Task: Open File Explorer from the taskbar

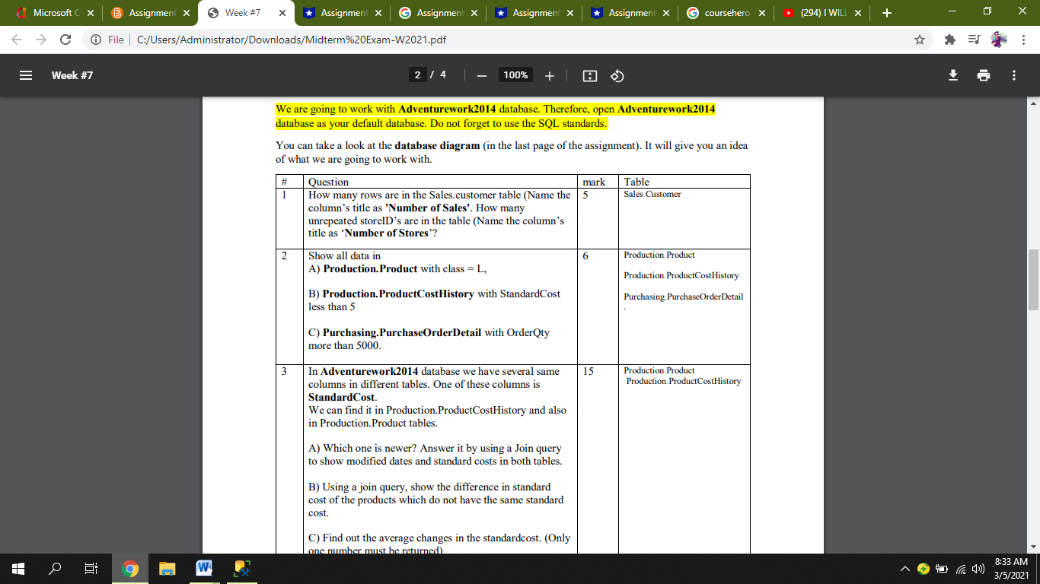Action: click(x=167, y=568)
